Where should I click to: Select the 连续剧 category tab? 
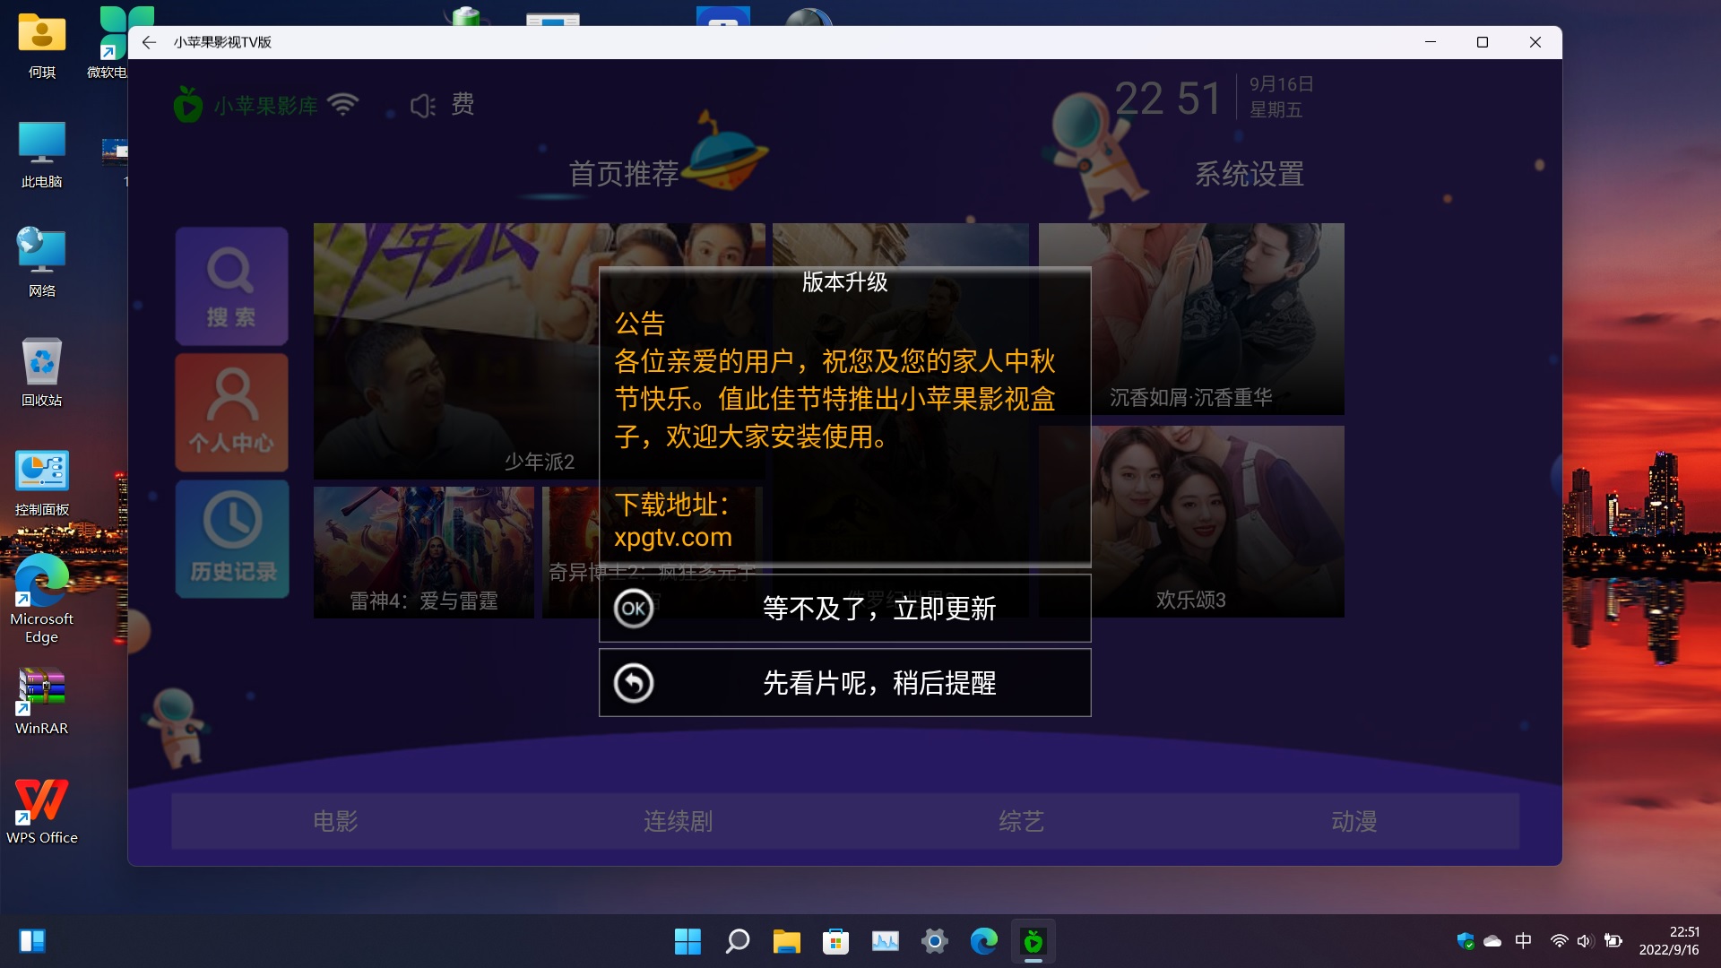point(678,821)
